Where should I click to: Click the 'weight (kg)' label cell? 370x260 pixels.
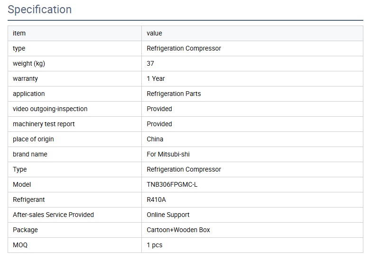coord(29,63)
